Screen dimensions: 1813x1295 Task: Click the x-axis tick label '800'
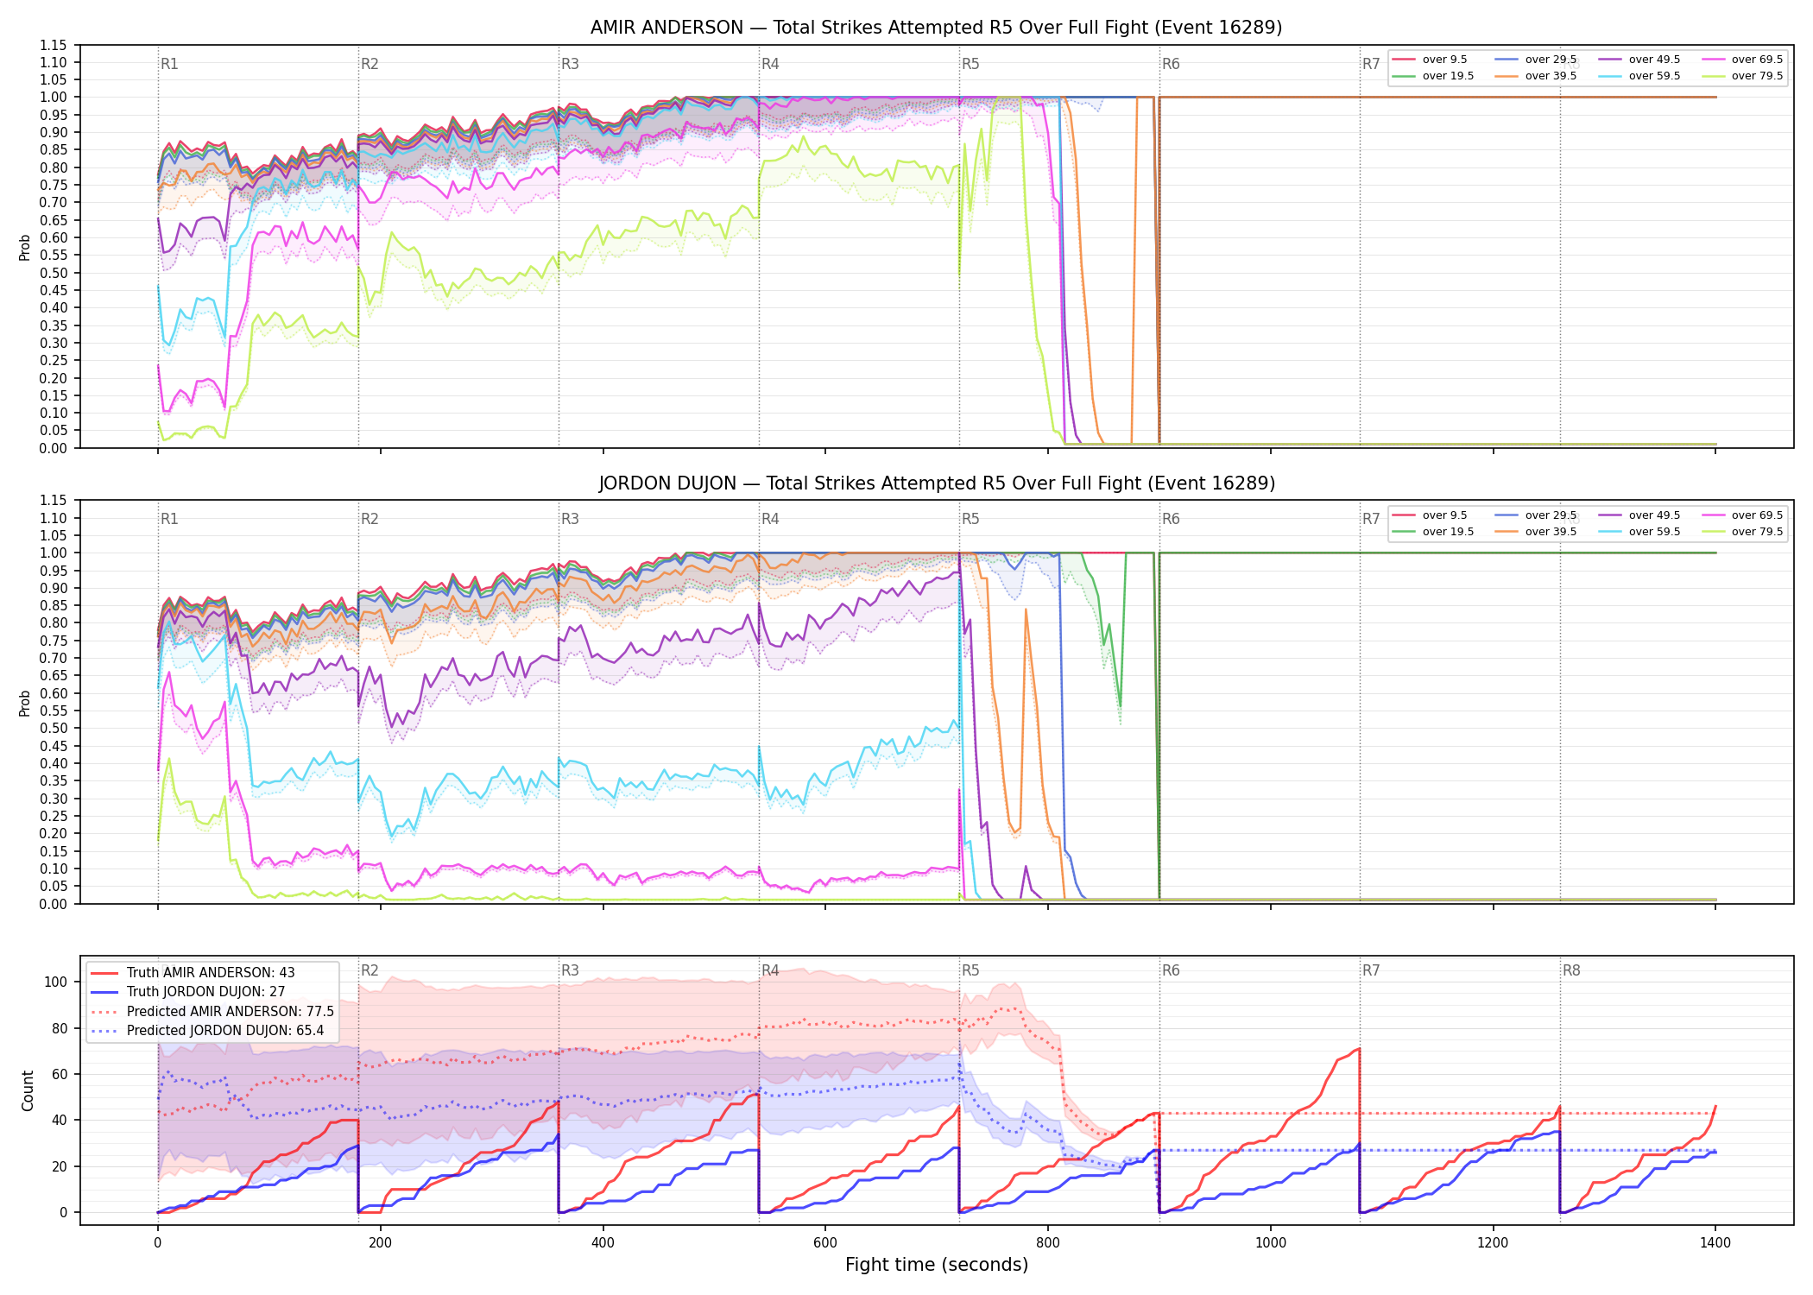pos(1048,1243)
